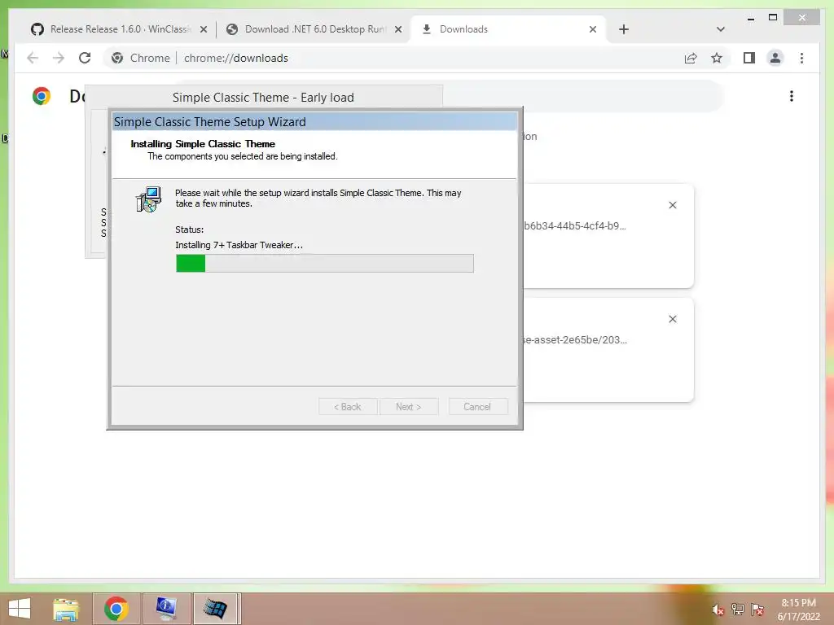This screenshot has width=834, height=625.
Task: Close the WinClassic GitHub release tab
Action: [x=203, y=30]
